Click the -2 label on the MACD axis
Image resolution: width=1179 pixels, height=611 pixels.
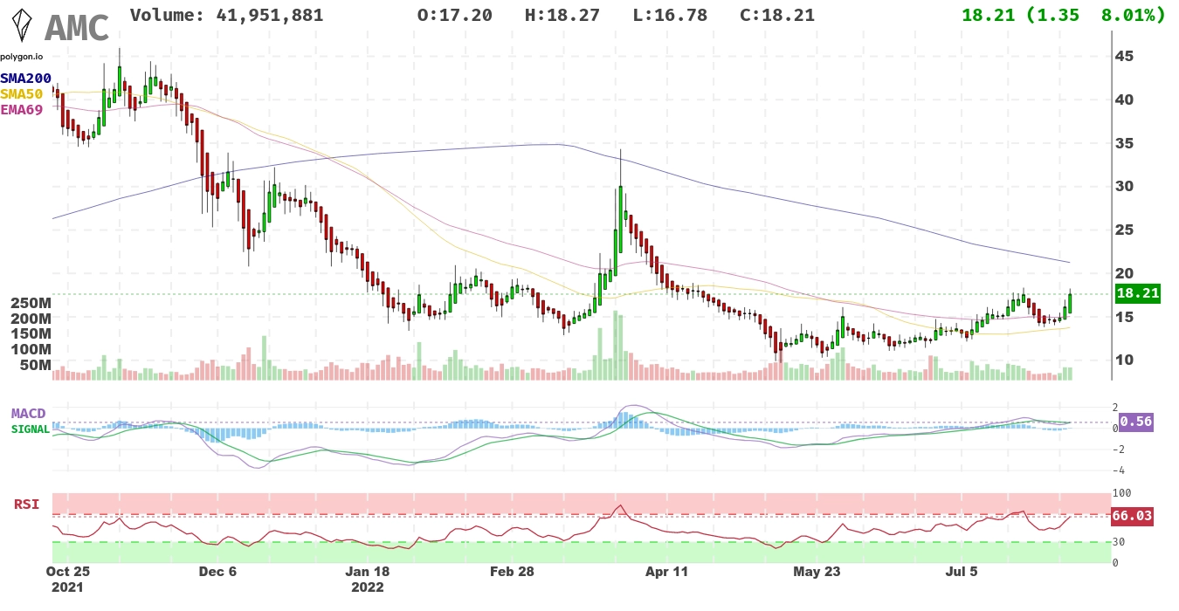click(x=1120, y=450)
